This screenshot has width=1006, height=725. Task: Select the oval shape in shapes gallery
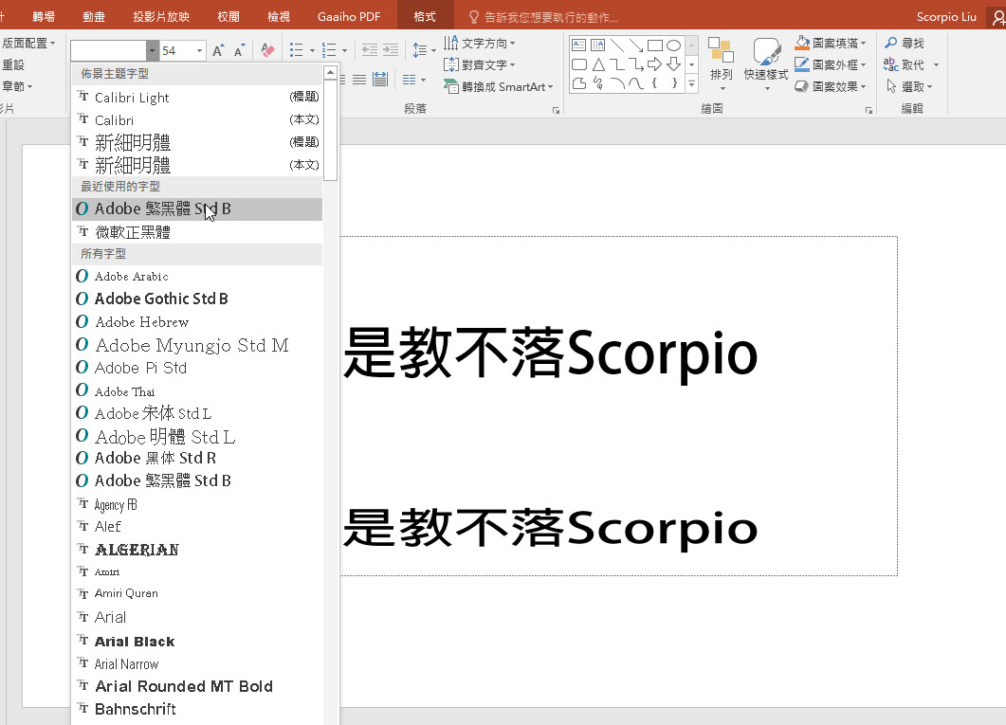[x=673, y=45]
